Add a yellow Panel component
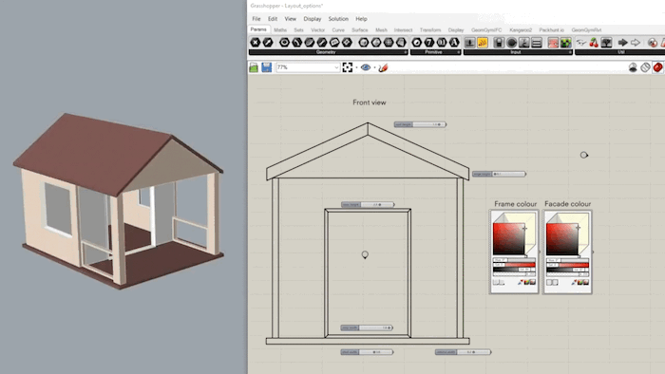 pyautogui.click(x=483, y=43)
